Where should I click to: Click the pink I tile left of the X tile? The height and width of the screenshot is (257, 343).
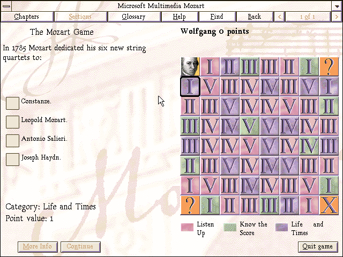click(x=309, y=205)
